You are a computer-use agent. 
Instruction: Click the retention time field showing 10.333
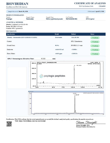pos(43,59)
